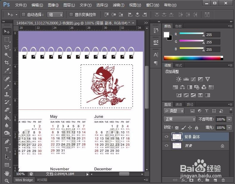Viewport: 235px width, 184px height.
Task: Add a Brightness/Contrast adjustment
Action: pyautogui.click(x=179, y=79)
